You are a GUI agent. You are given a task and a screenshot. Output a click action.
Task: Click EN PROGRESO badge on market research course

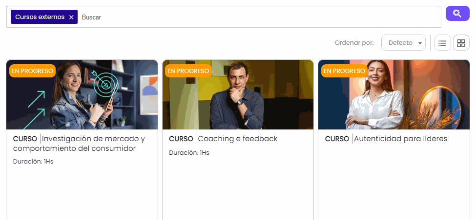tap(33, 71)
